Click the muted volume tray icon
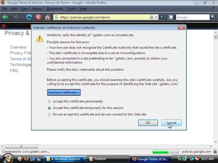218x163 pixels. (x=197, y=159)
